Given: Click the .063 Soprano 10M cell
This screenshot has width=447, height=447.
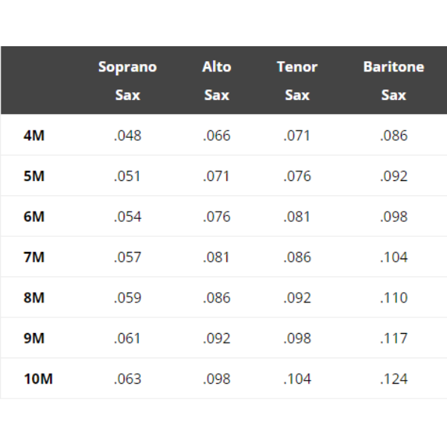Looking at the screenshot, I should click(127, 378).
